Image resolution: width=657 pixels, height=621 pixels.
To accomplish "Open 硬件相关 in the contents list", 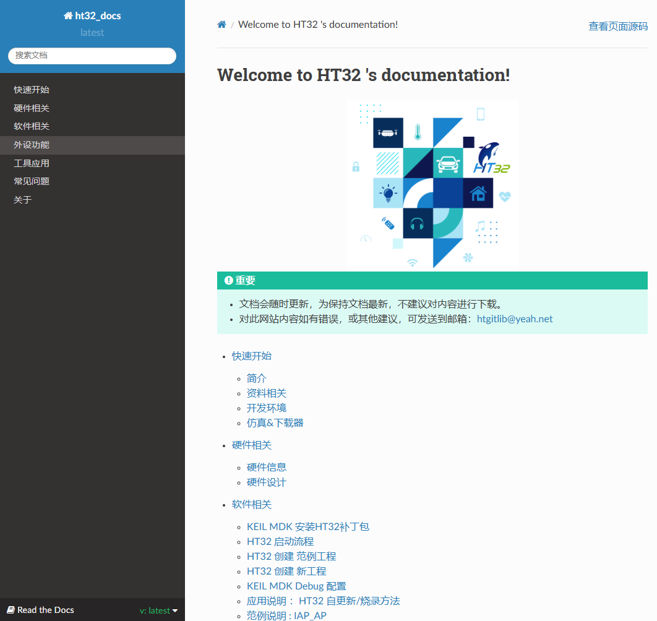I will (x=252, y=445).
